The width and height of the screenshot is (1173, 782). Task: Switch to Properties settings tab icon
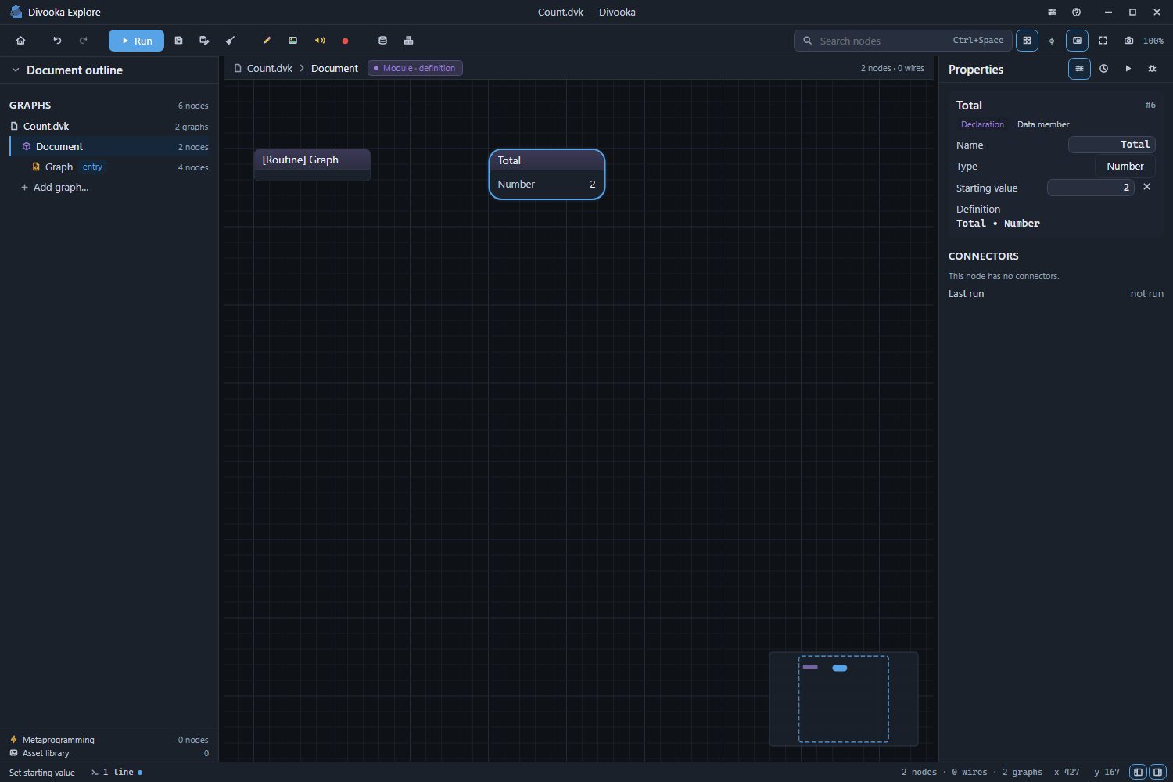coord(1079,69)
